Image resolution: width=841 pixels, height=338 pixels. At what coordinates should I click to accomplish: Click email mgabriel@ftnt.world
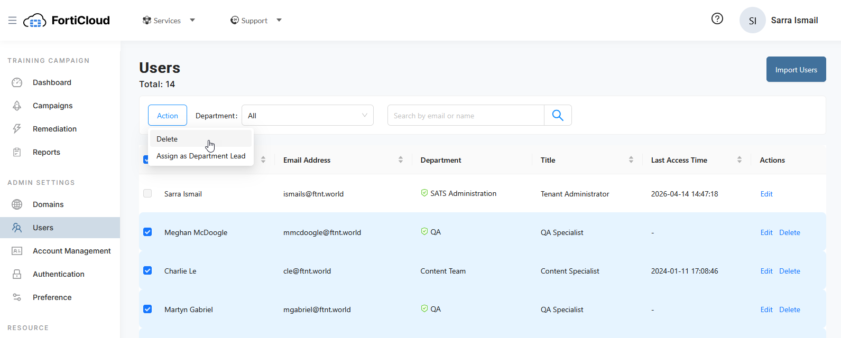[x=317, y=309]
